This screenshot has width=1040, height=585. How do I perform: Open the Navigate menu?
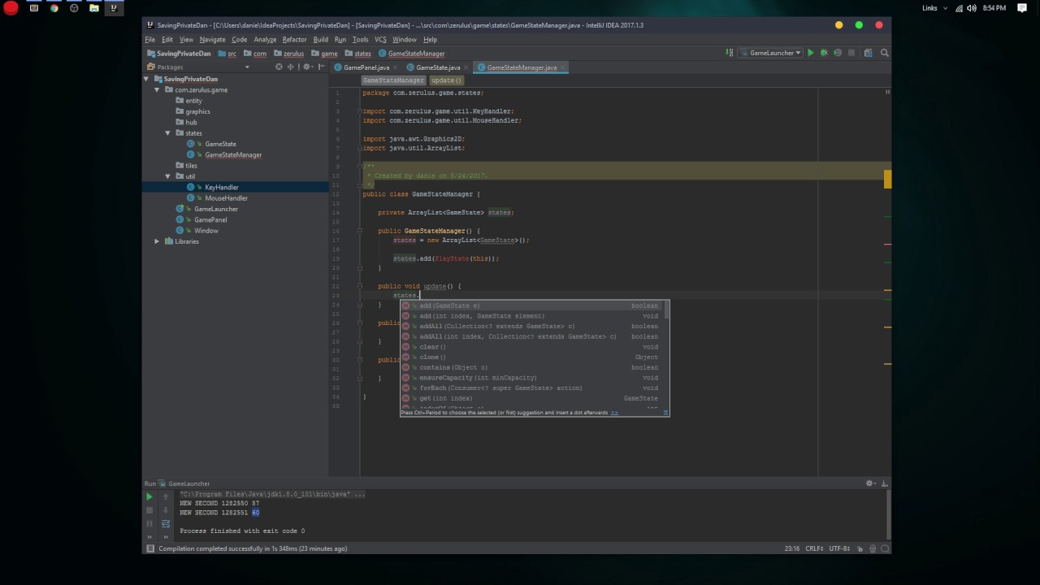212,39
